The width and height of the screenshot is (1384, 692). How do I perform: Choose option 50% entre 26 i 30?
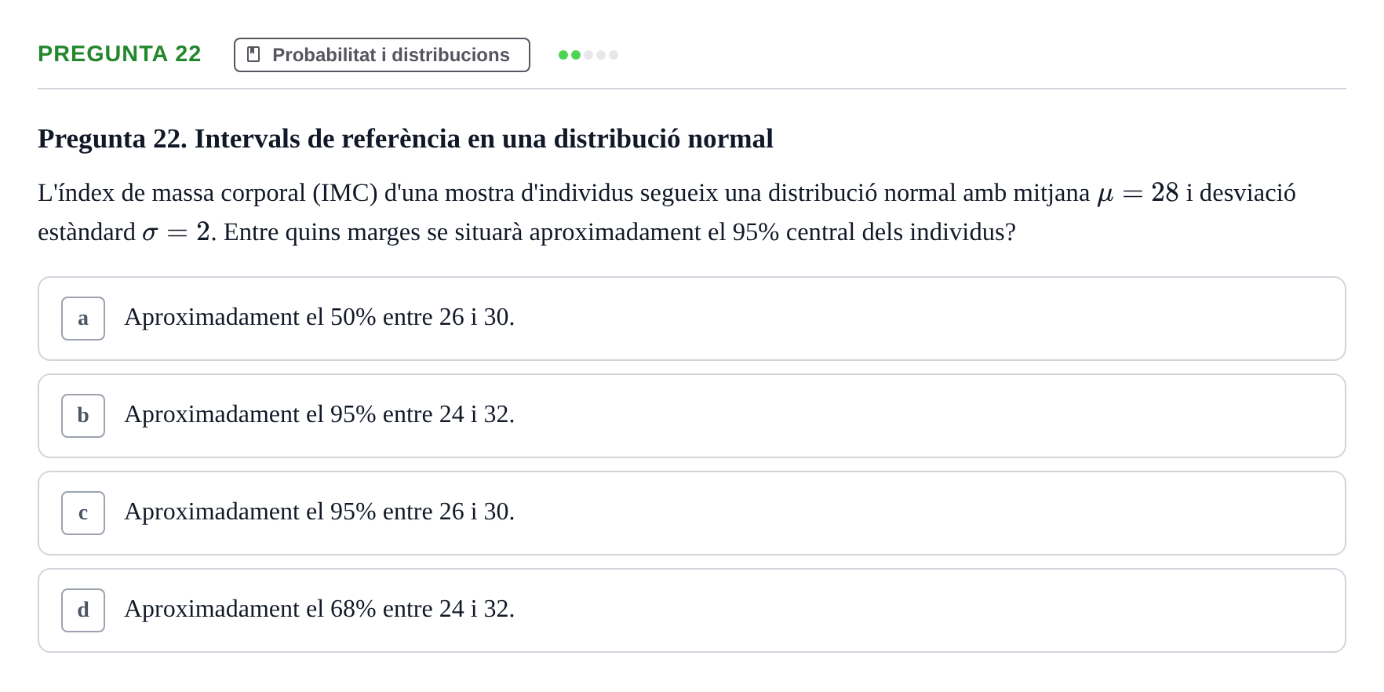(692, 319)
